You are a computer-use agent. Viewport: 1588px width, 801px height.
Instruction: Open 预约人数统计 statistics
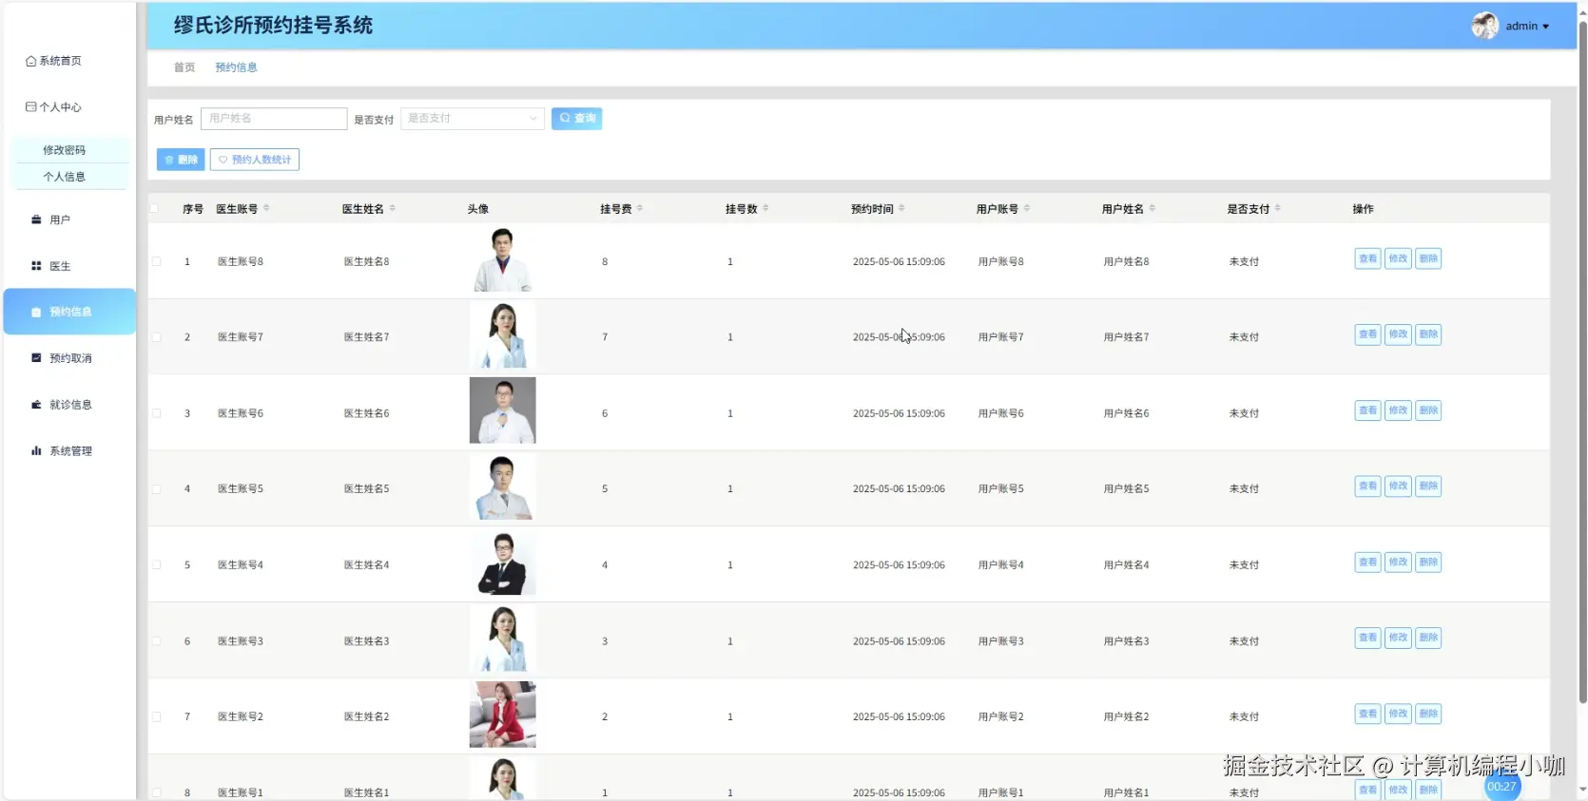(255, 160)
